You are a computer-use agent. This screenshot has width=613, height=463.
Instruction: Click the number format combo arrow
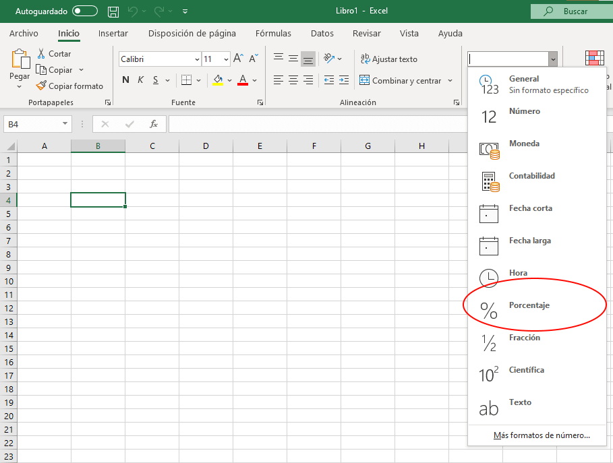click(553, 59)
